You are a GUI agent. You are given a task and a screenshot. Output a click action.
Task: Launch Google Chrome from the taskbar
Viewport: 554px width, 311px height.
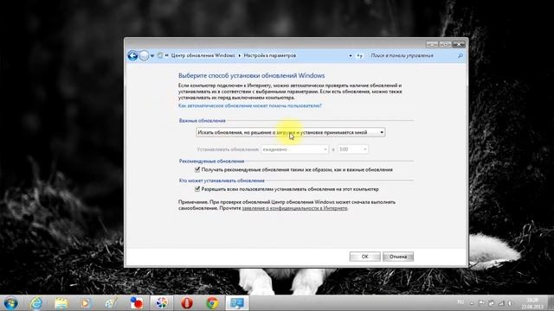(x=212, y=303)
